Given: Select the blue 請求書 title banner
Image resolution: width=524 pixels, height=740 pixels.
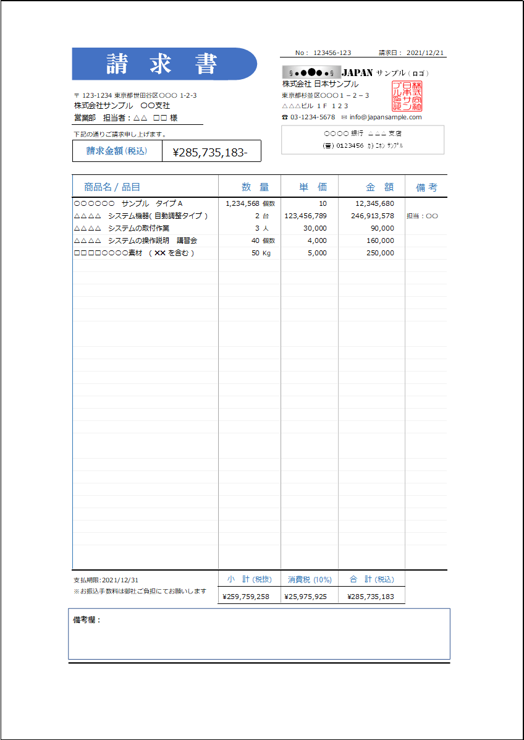Looking at the screenshot, I should pyautogui.click(x=164, y=64).
